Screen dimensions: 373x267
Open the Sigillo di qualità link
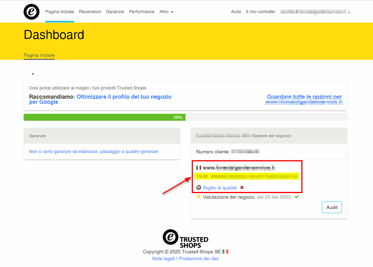(220, 188)
